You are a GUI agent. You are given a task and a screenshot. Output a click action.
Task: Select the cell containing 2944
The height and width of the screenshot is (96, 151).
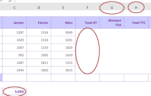click(14, 70)
